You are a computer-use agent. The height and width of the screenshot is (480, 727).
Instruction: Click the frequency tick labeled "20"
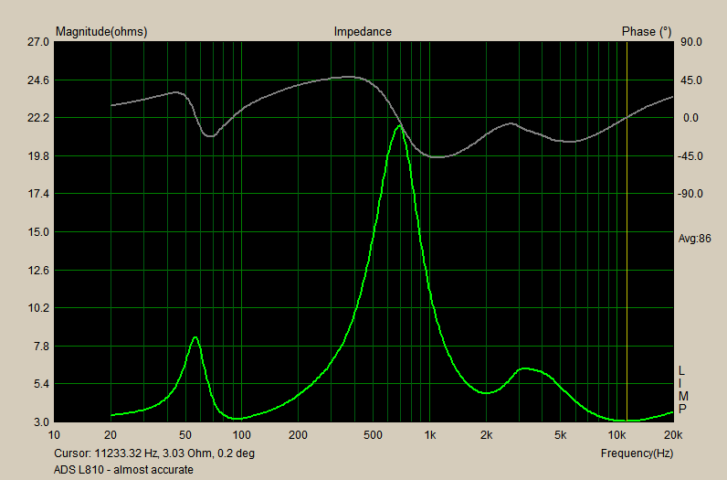pyautogui.click(x=111, y=435)
